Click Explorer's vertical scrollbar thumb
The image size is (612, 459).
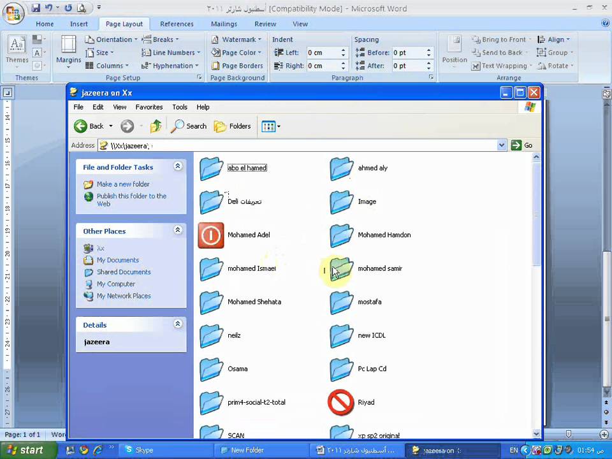(x=536, y=214)
